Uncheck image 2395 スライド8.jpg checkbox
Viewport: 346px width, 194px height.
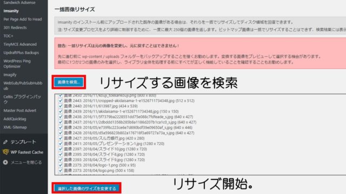(60, 154)
